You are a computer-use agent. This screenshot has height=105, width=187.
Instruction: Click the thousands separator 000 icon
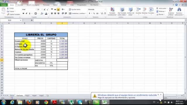tap(97, 13)
